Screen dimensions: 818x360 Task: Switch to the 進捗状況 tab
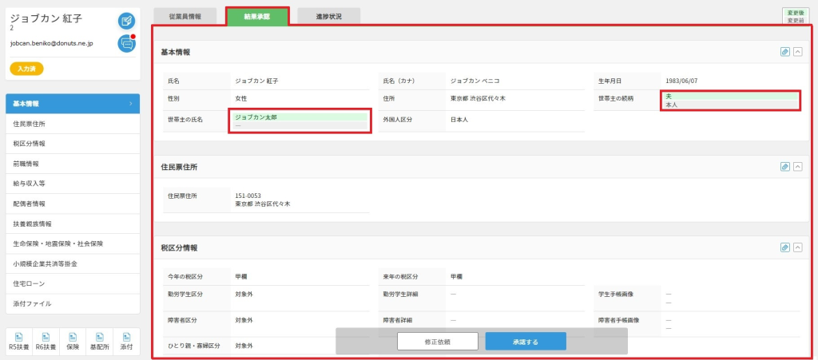(x=328, y=16)
